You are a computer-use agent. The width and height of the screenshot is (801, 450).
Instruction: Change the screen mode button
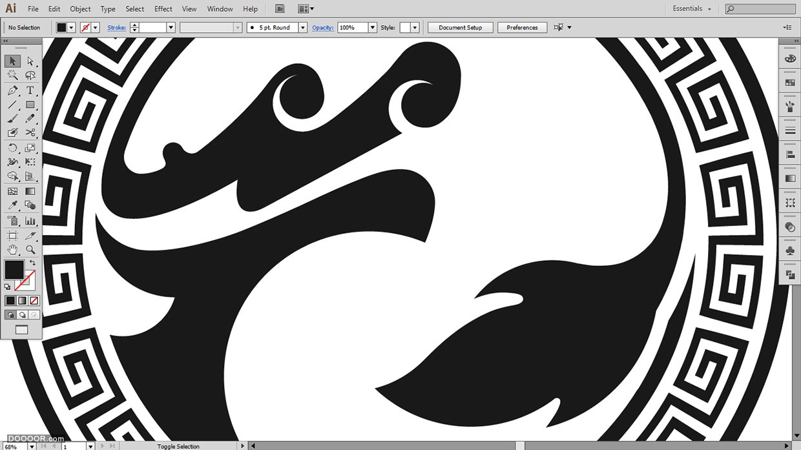point(22,330)
